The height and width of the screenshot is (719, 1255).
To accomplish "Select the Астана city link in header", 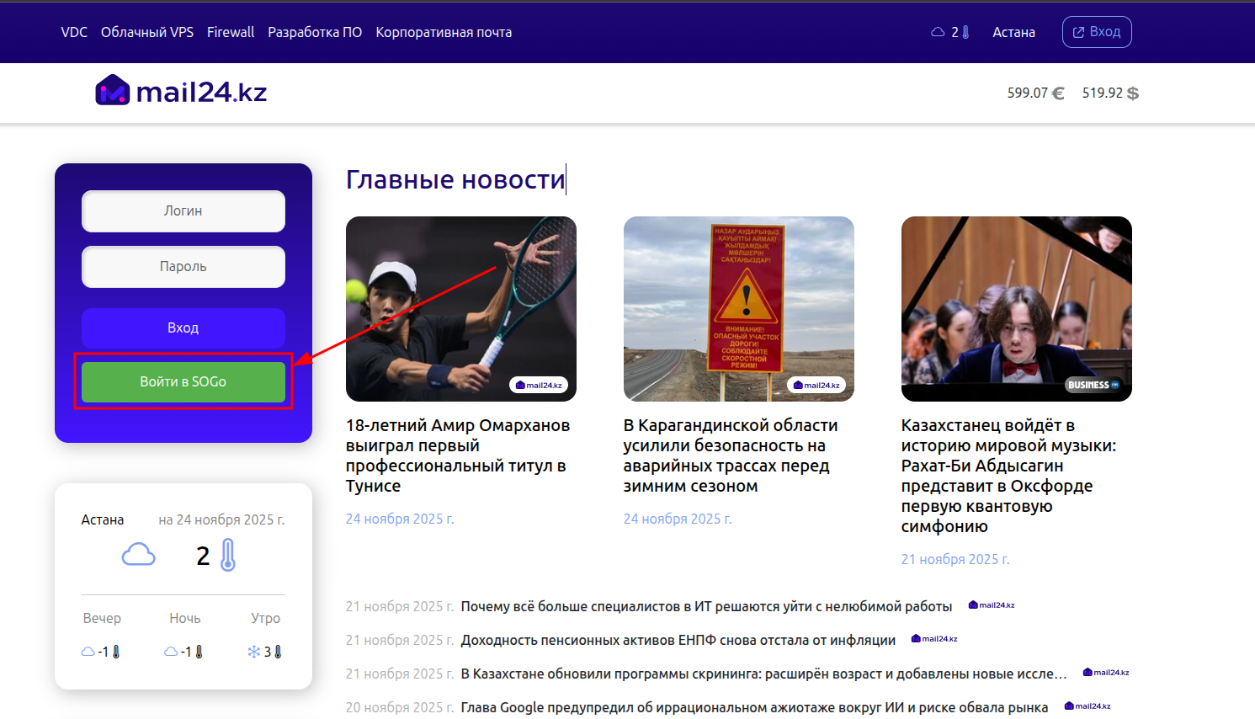I will [x=1013, y=32].
